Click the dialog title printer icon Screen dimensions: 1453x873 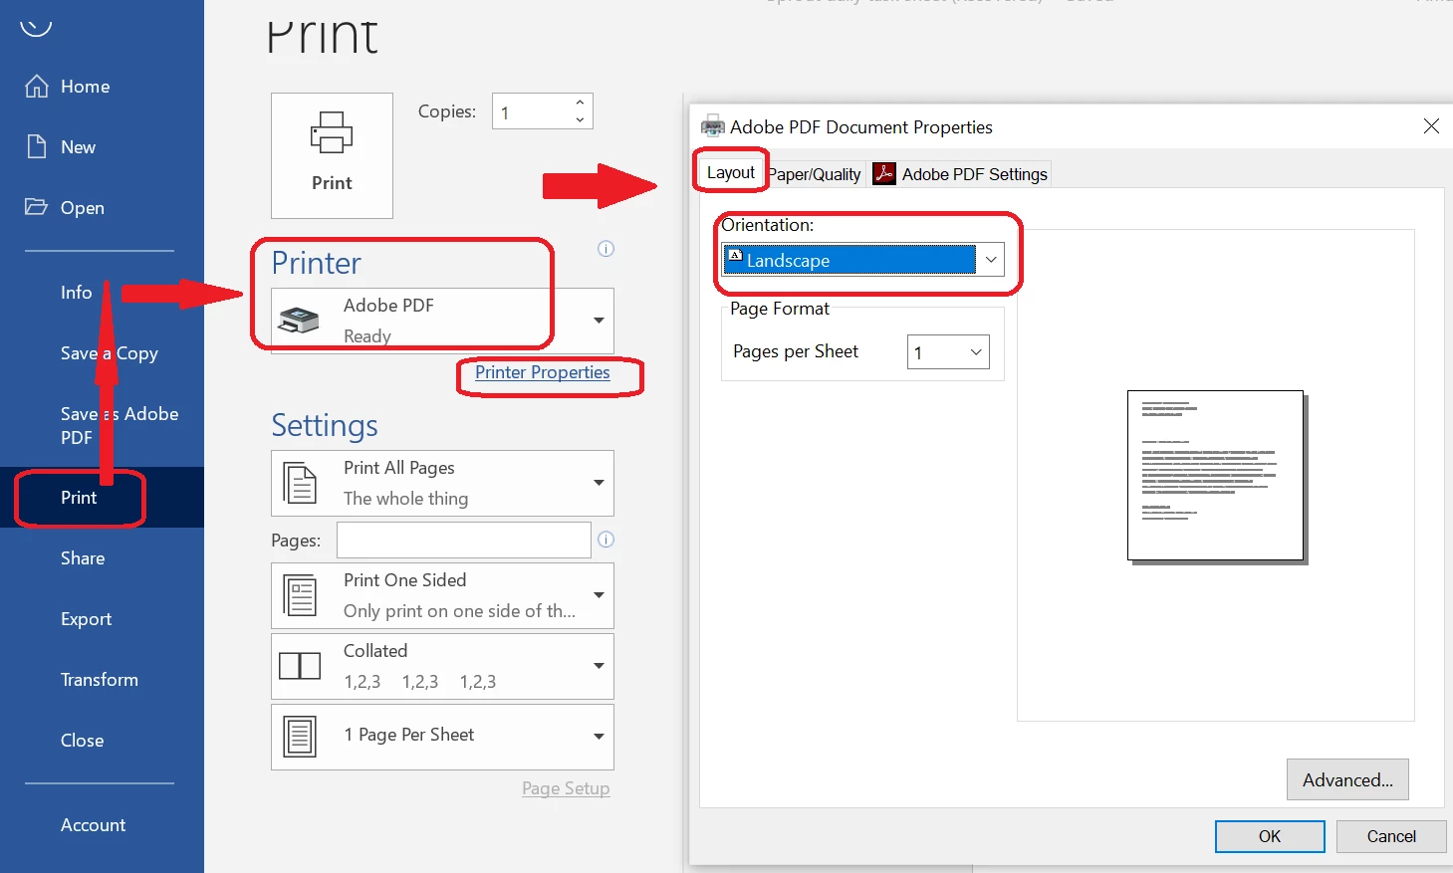tap(713, 126)
